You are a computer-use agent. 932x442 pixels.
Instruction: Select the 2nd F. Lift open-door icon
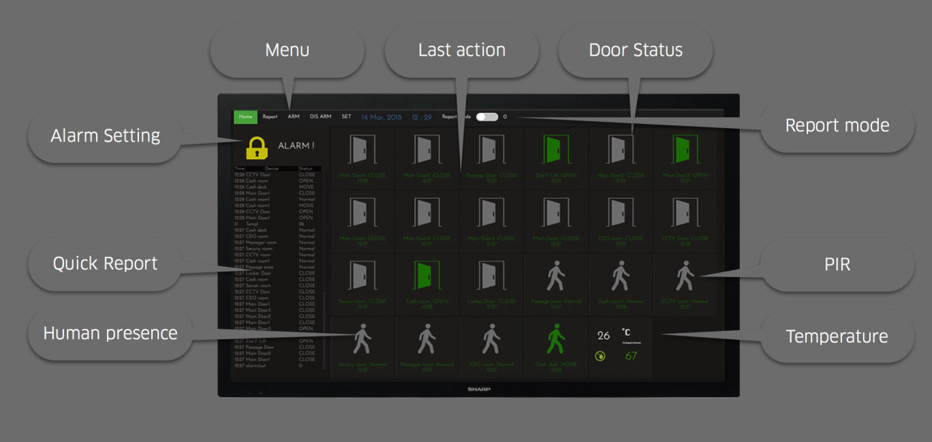(x=556, y=150)
